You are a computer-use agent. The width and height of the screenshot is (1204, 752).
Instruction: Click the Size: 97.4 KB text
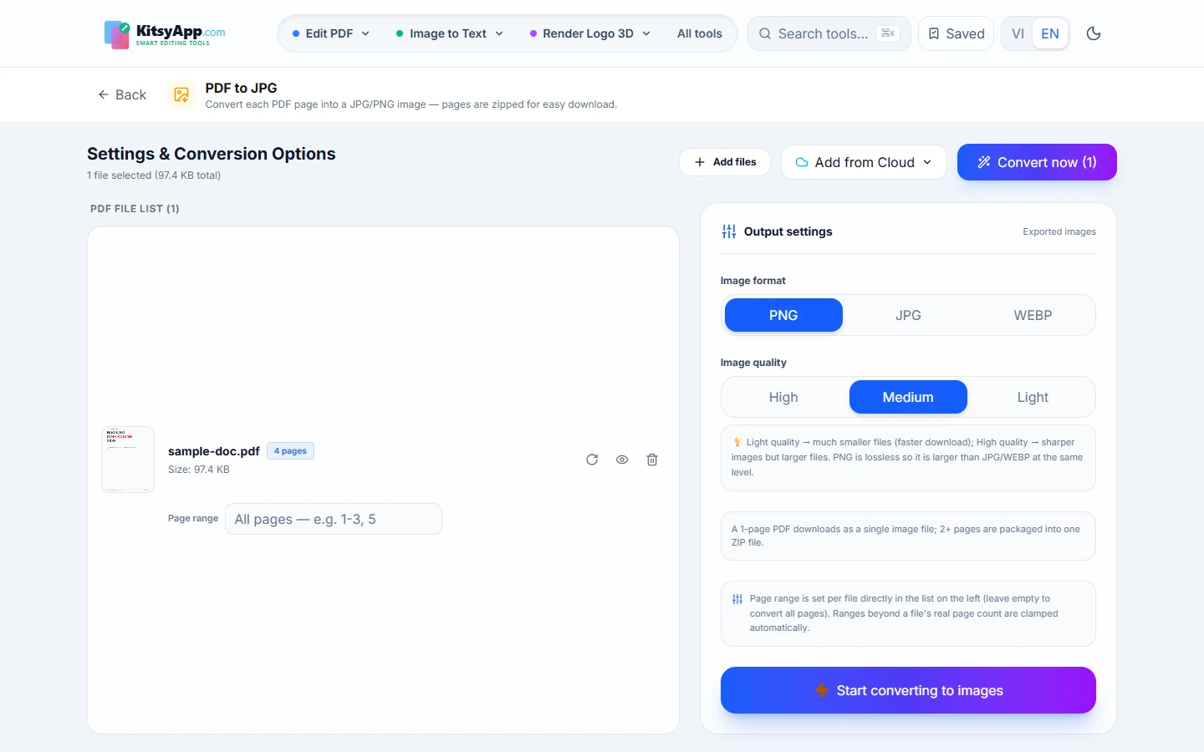(199, 470)
